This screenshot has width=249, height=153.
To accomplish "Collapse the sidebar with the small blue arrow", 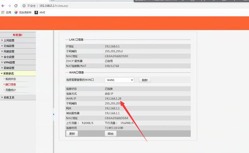I will [54, 114].
